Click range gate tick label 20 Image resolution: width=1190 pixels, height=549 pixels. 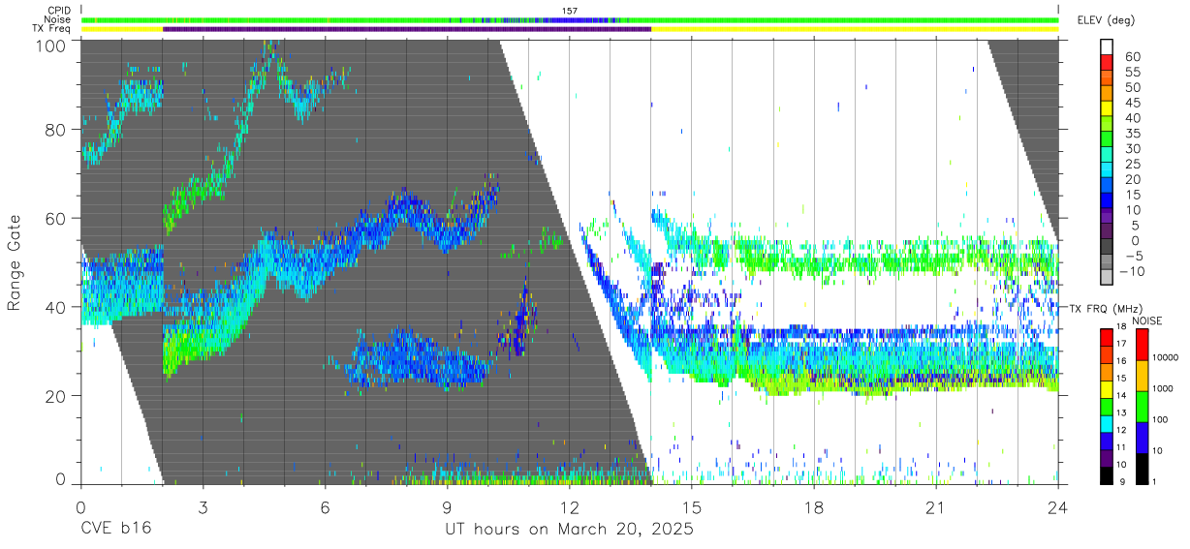(x=57, y=395)
